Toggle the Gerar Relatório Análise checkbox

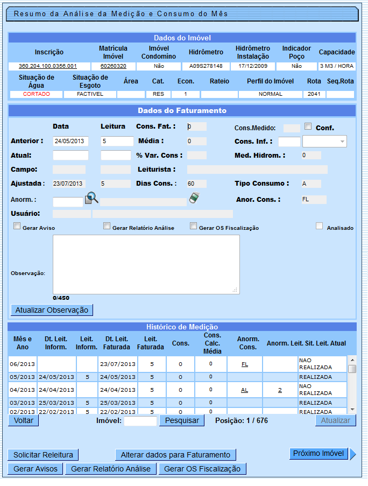(x=107, y=226)
